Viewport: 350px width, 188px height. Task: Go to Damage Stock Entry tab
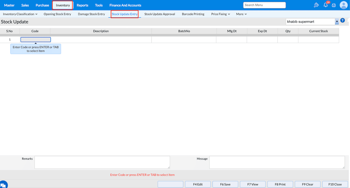click(x=91, y=14)
